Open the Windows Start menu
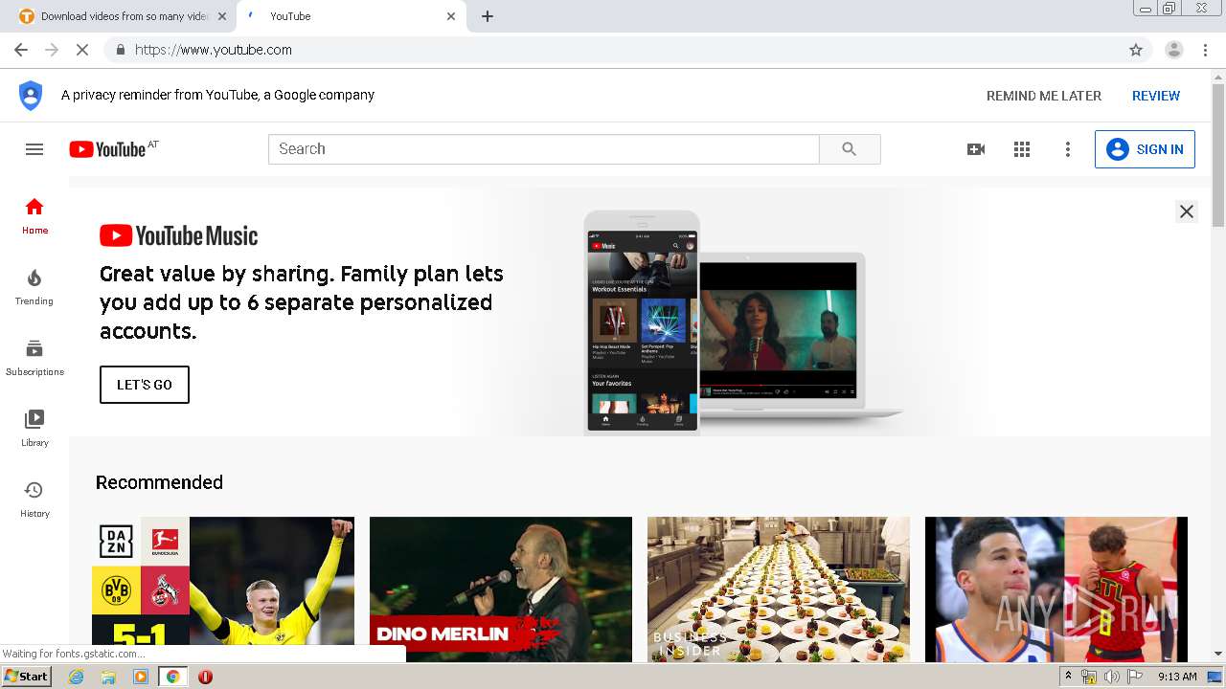Viewport: 1226px width, 689px height. 27,677
